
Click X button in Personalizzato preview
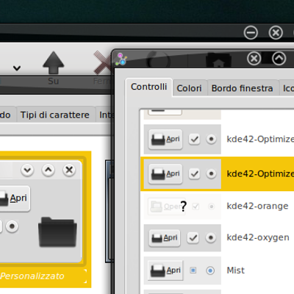(x=69, y=170)
